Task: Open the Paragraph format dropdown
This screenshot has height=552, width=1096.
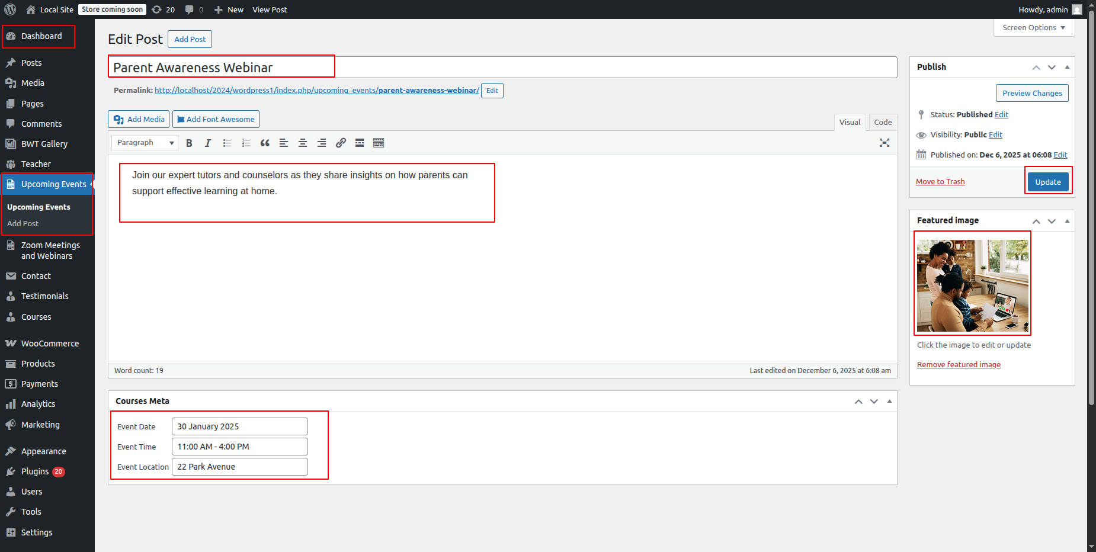Action: 145,143
